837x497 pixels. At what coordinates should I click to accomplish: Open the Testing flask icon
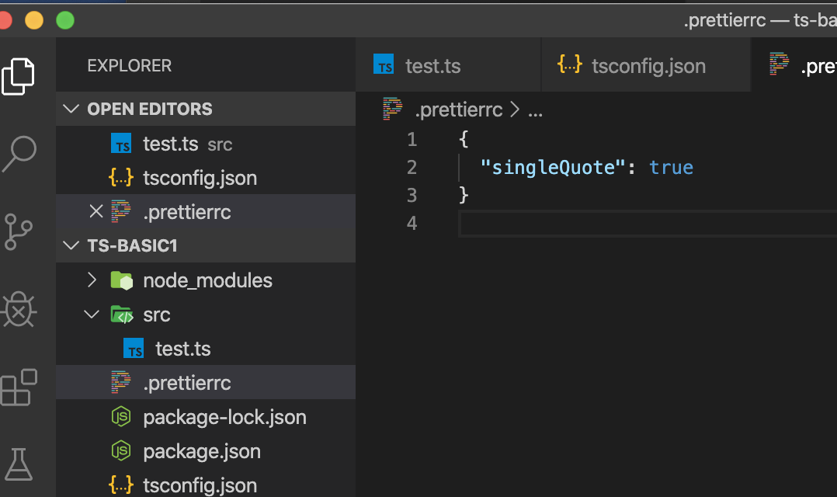(19, 463)
